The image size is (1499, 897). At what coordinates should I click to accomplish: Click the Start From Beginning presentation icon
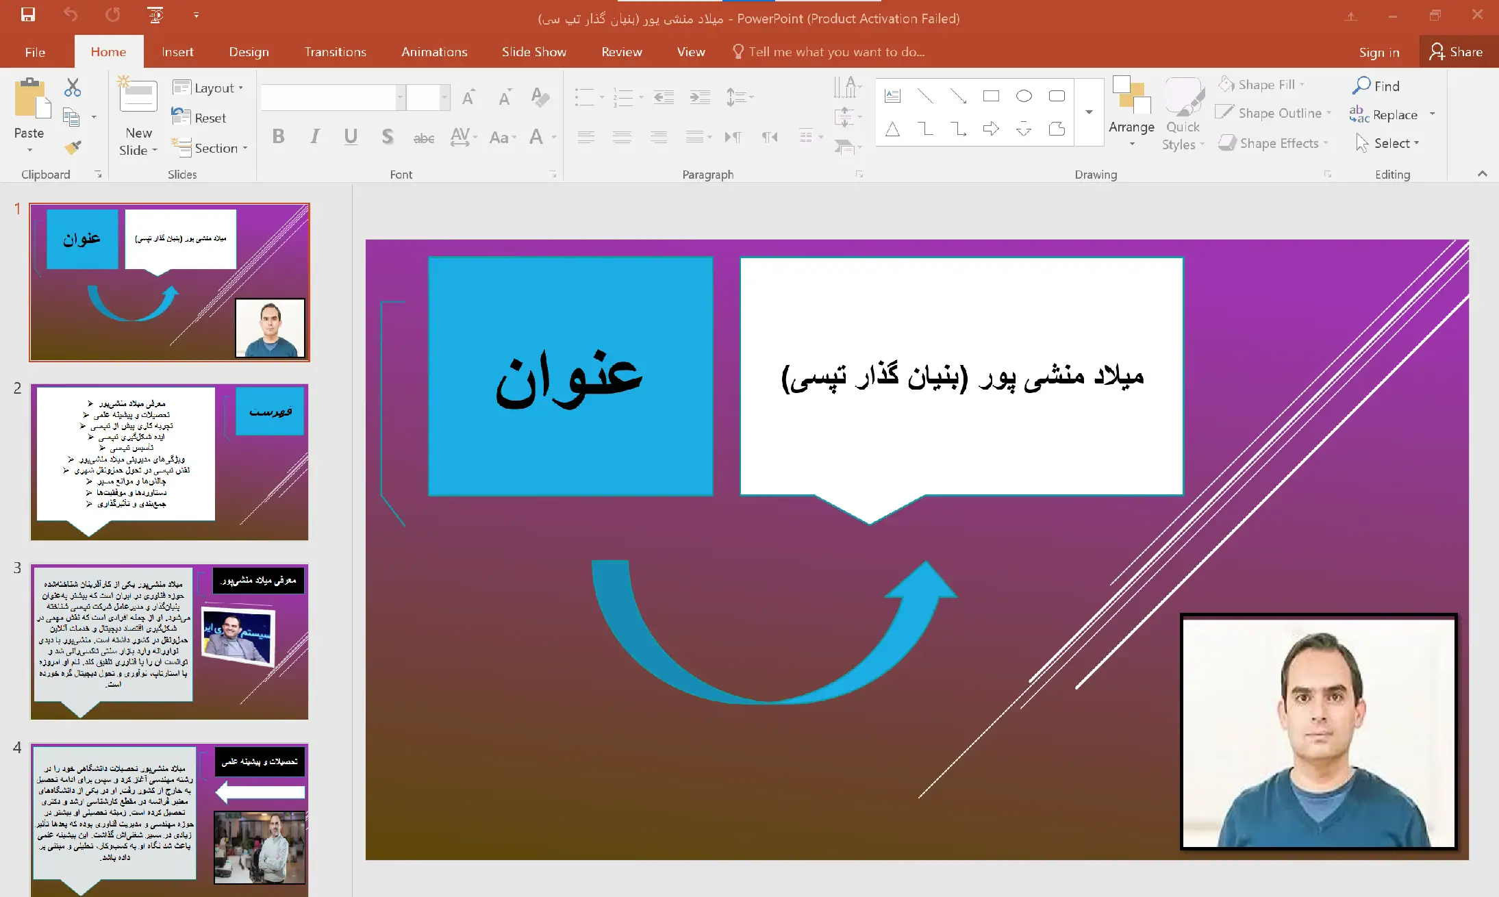click(x=156, y=15)
